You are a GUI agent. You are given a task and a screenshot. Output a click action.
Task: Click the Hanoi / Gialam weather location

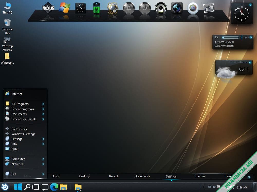click(x=239, y=62)
